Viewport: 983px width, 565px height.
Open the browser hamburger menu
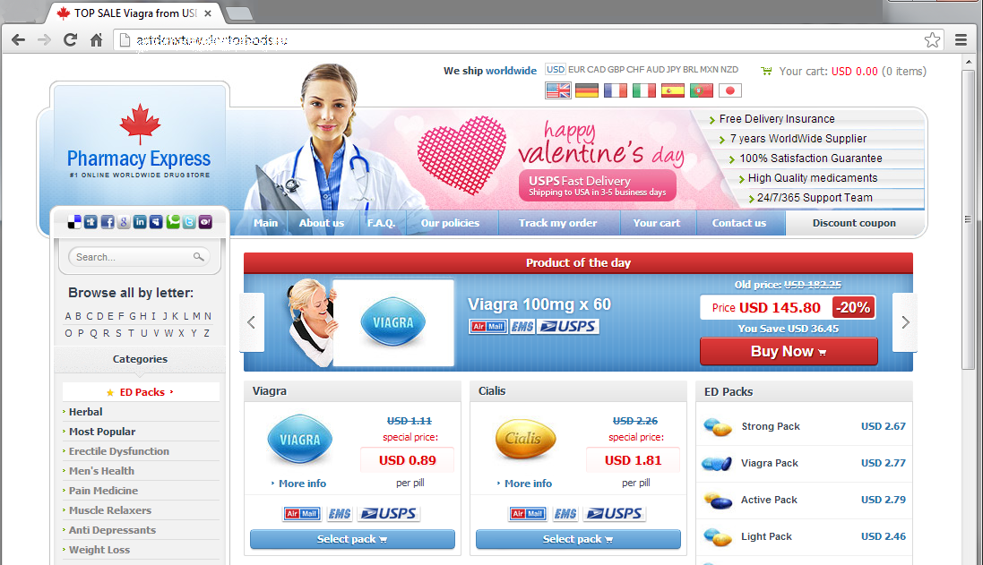coord(961,40)
